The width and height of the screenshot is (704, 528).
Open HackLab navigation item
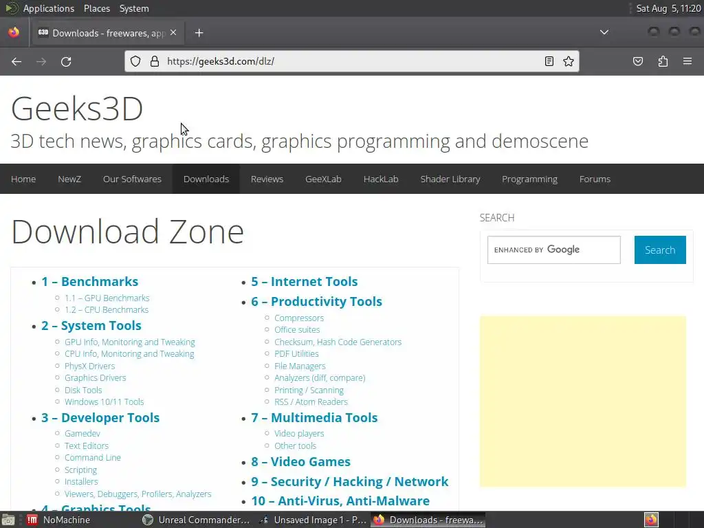[x=381, y=179]
